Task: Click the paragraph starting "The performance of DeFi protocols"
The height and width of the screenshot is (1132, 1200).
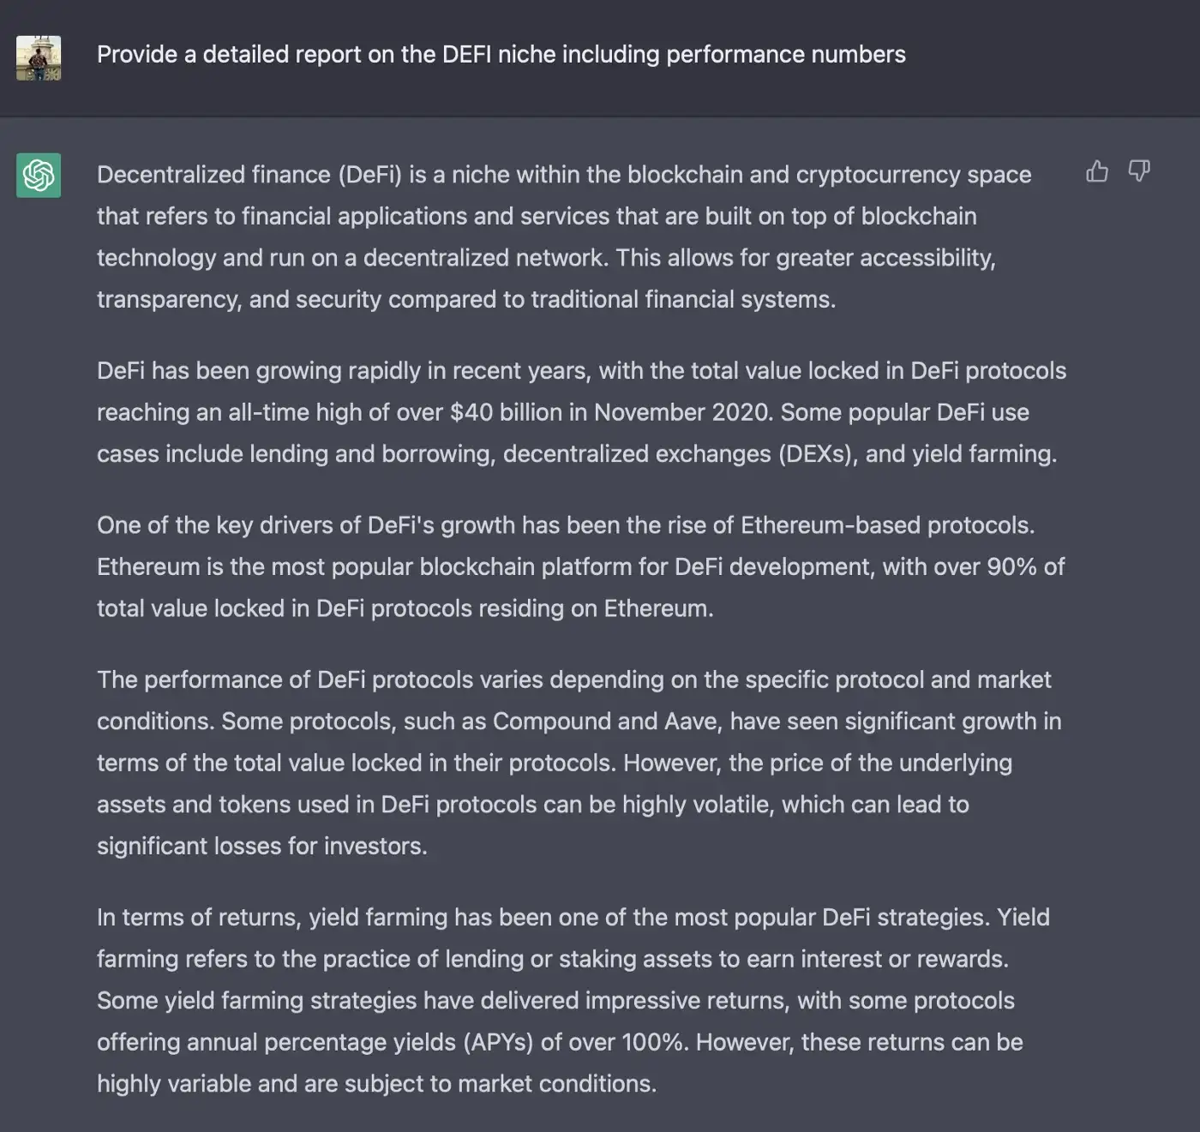Action: pyautogui.click(x=579, y=763)
